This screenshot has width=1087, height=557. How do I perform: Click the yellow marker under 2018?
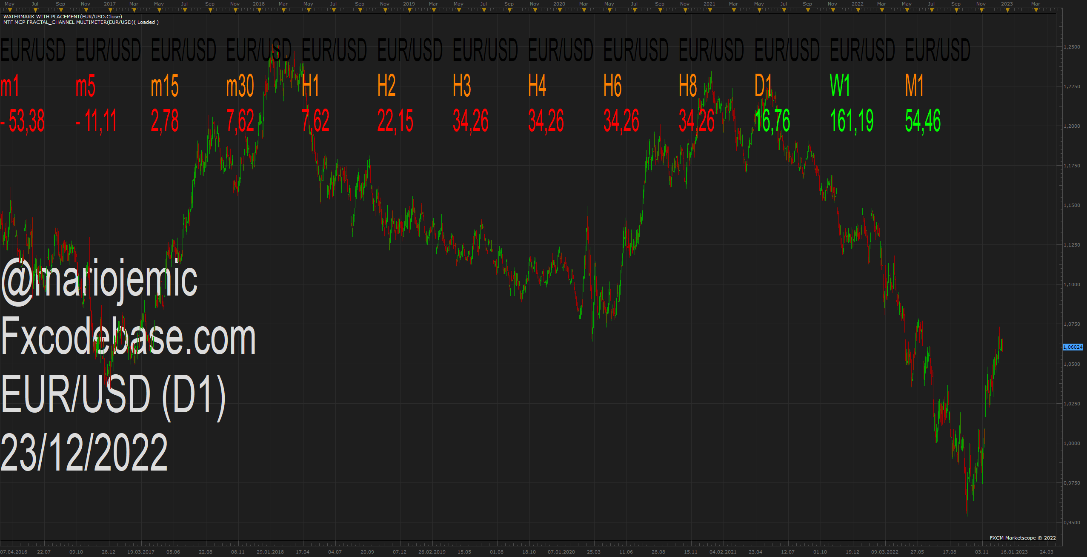pyautogui.click(x=259, y=10)
